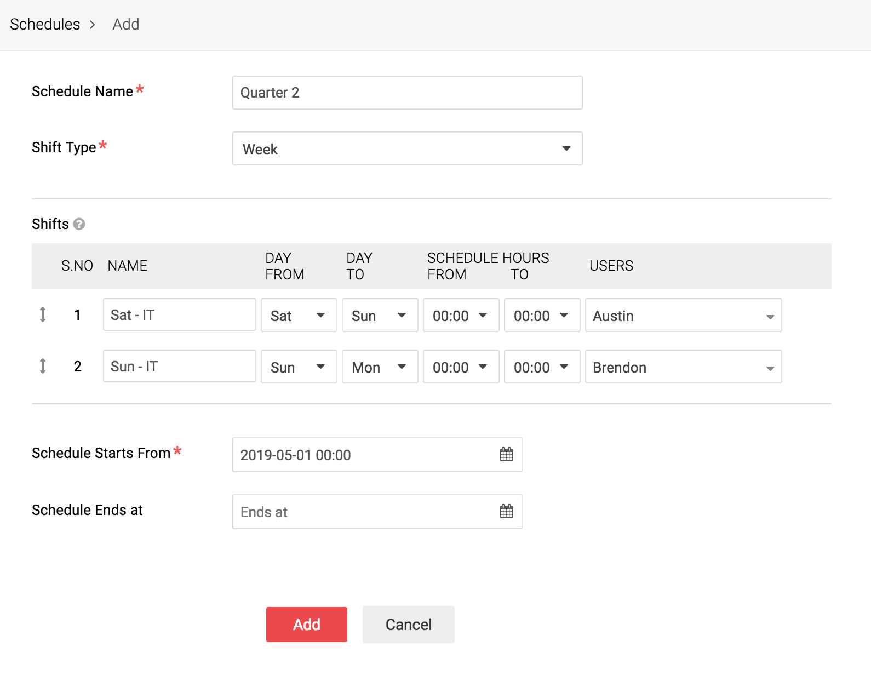Open the Brendon users dropdown
Screen dimensions: 871x687
click(683, 367)
